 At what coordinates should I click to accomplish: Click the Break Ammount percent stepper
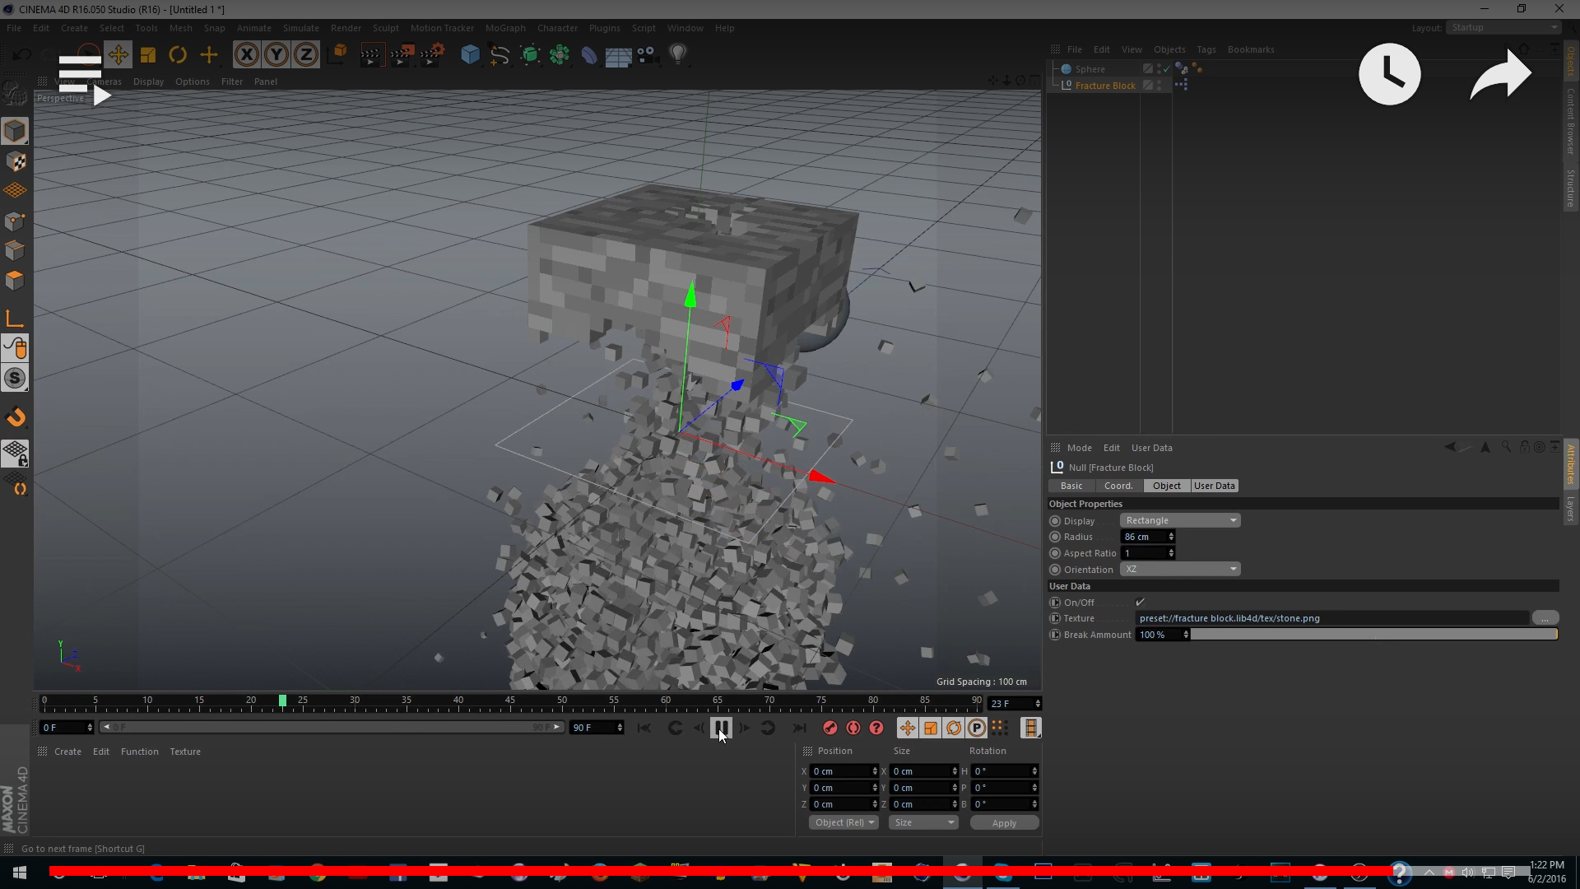click(1186, 635)
